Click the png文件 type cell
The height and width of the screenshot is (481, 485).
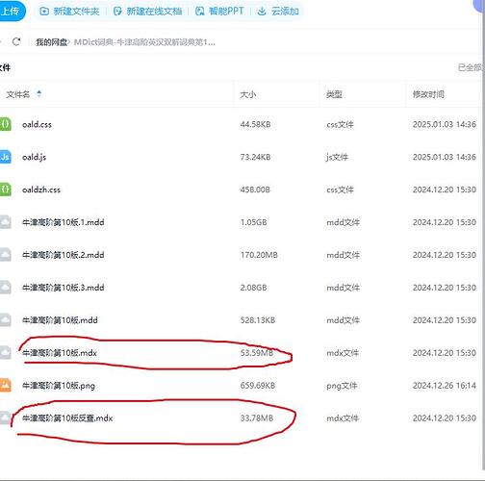coord(342,386)
